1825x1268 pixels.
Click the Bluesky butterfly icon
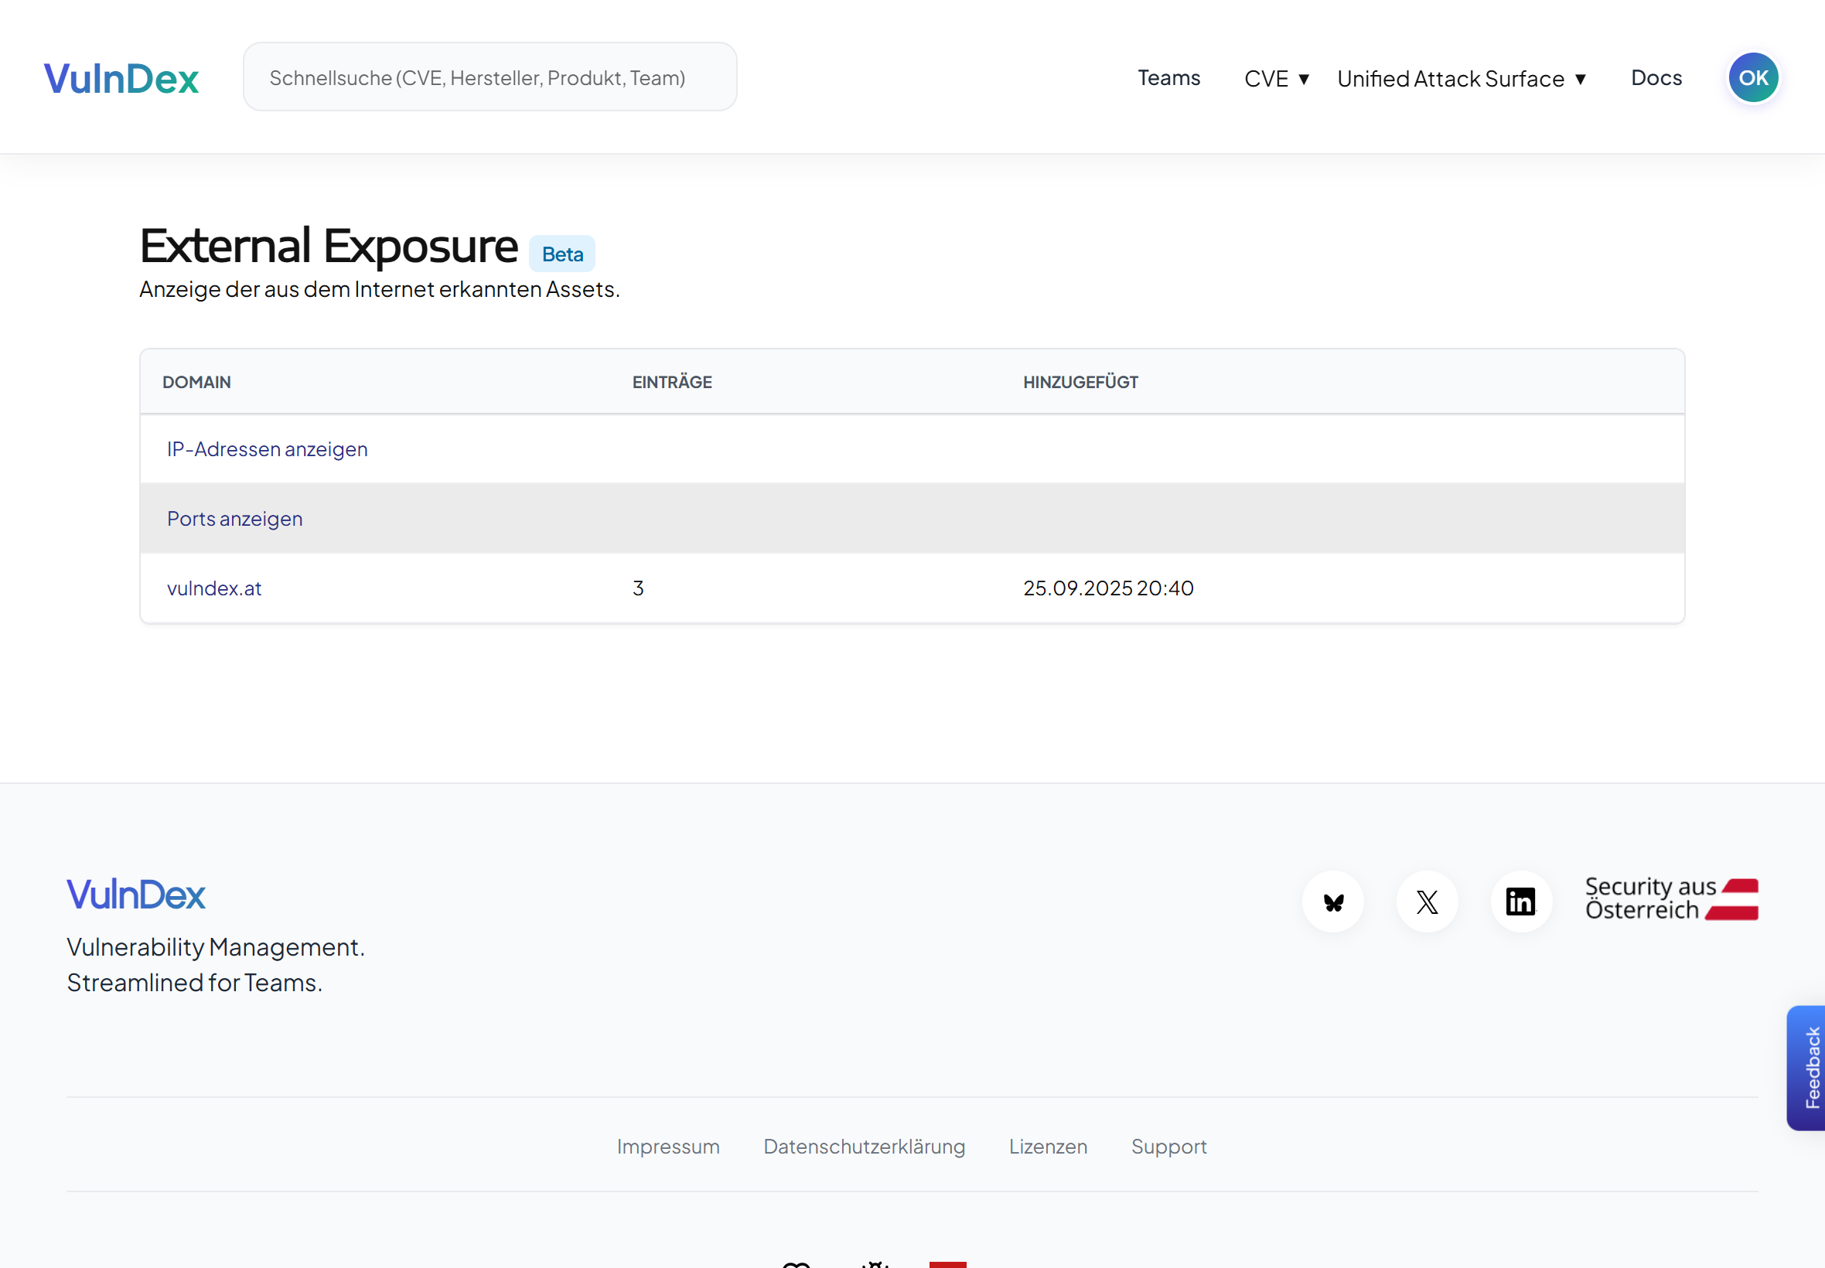pos(1333,902)
